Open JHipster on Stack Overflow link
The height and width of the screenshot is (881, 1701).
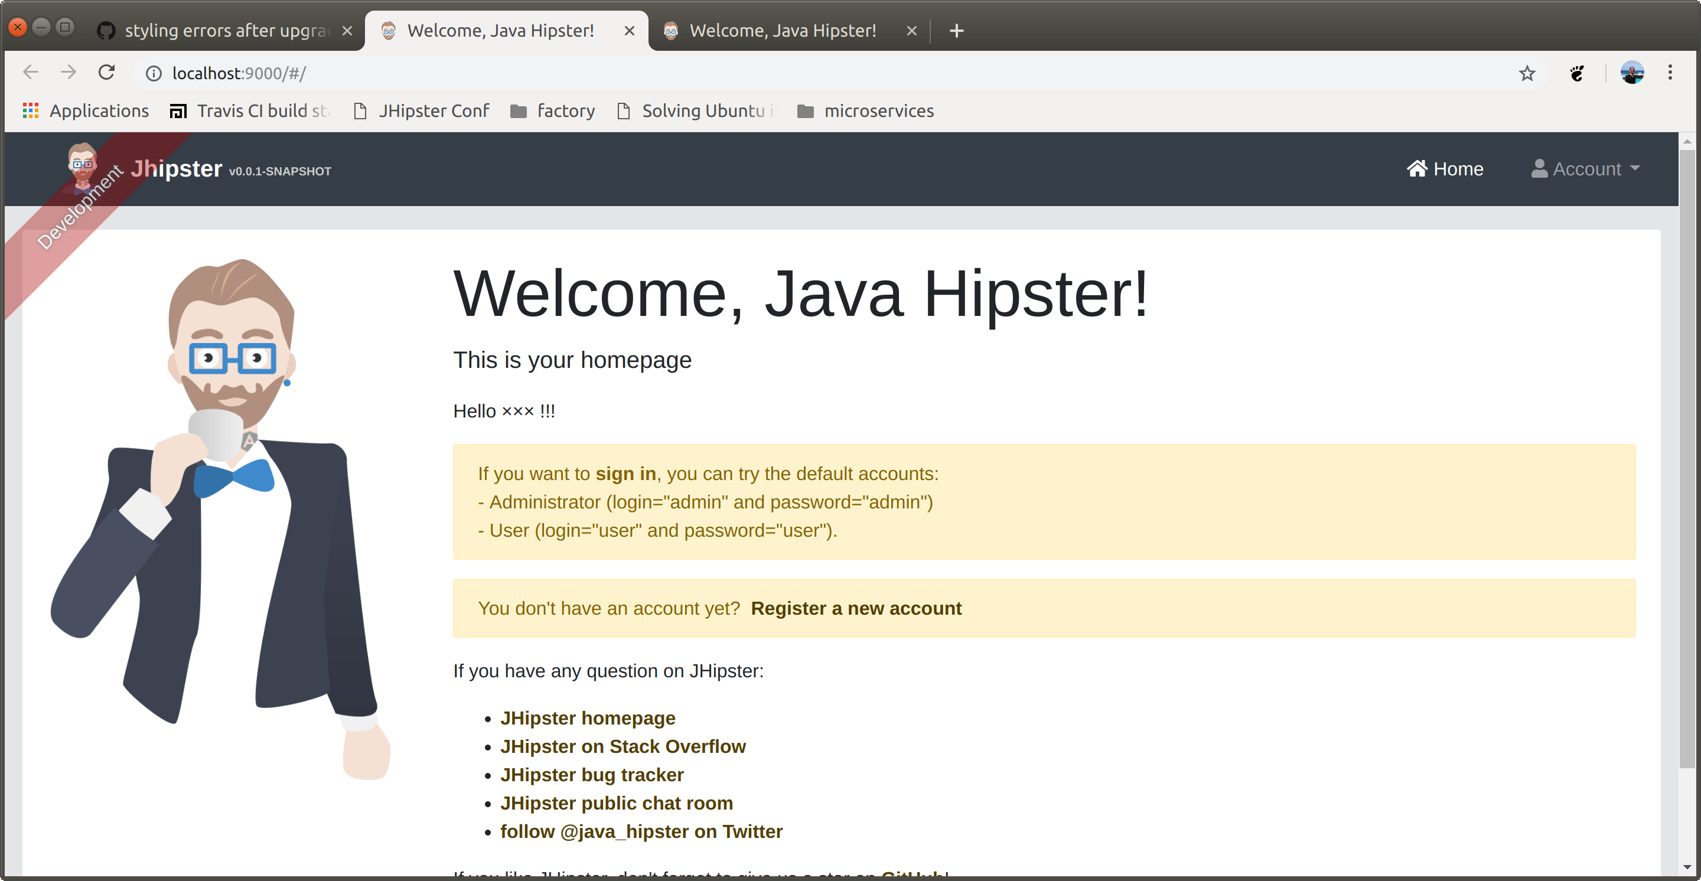pos(622,746)
